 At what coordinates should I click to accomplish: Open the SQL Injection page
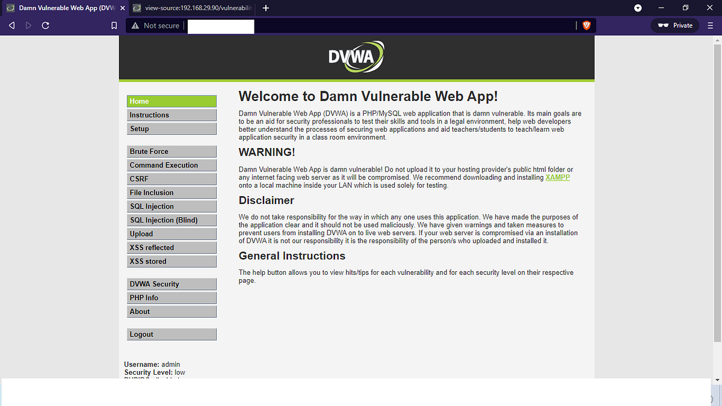pos(171,206)
